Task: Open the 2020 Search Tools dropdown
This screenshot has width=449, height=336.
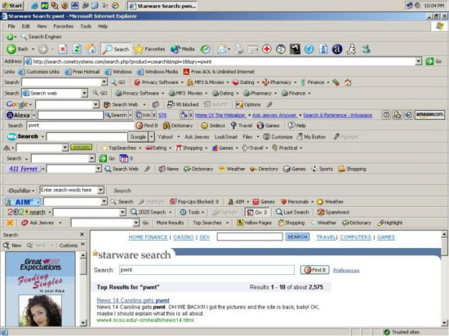Action: pos(192,212)
